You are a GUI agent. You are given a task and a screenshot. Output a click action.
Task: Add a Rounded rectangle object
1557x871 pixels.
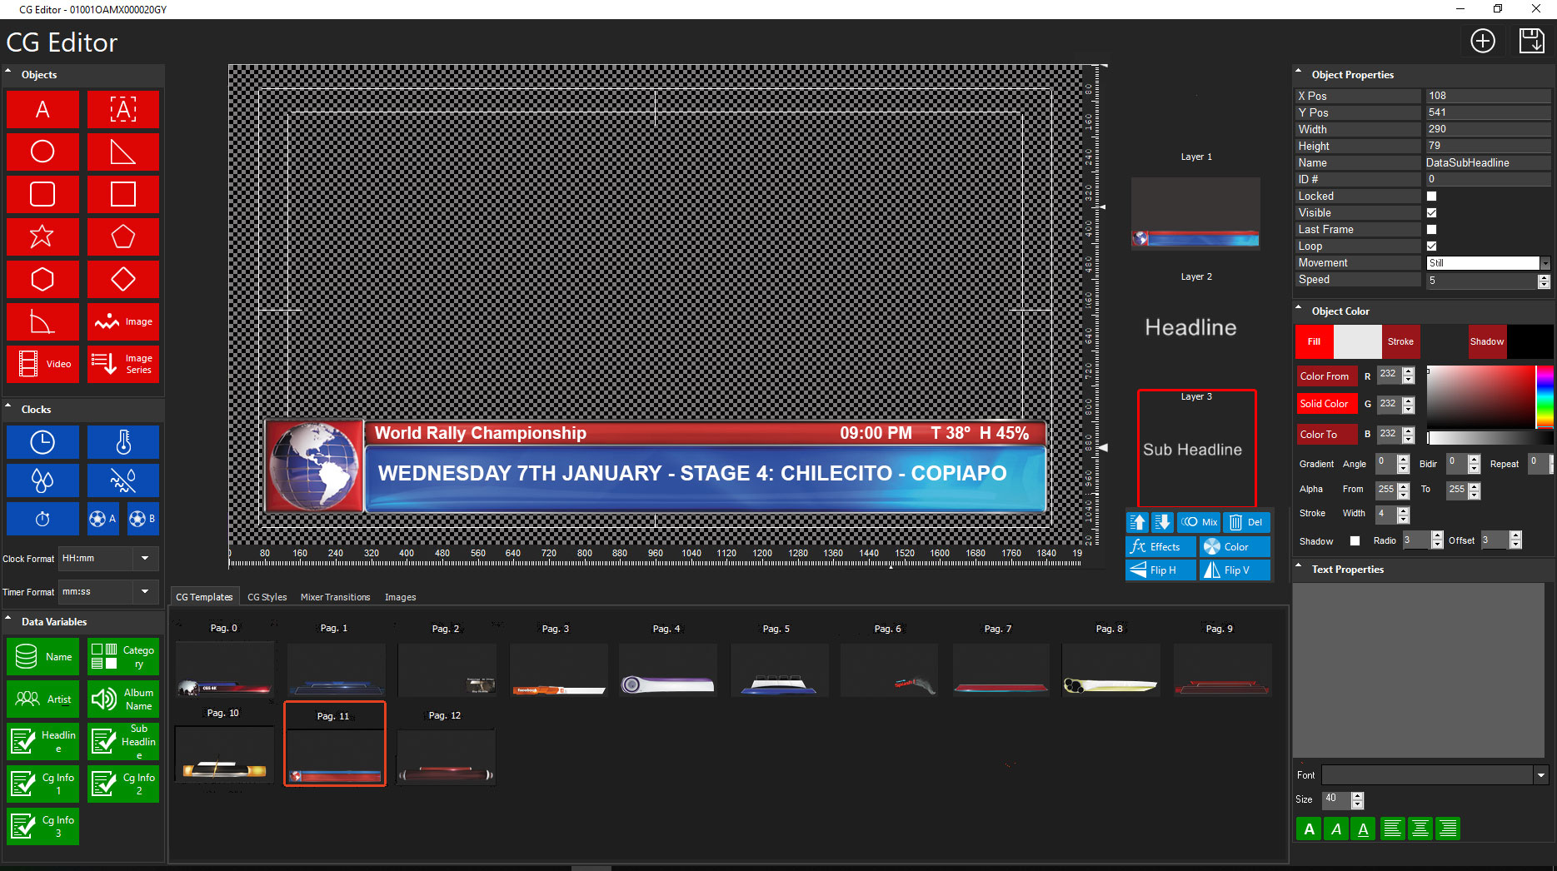[x=42, y=194]
